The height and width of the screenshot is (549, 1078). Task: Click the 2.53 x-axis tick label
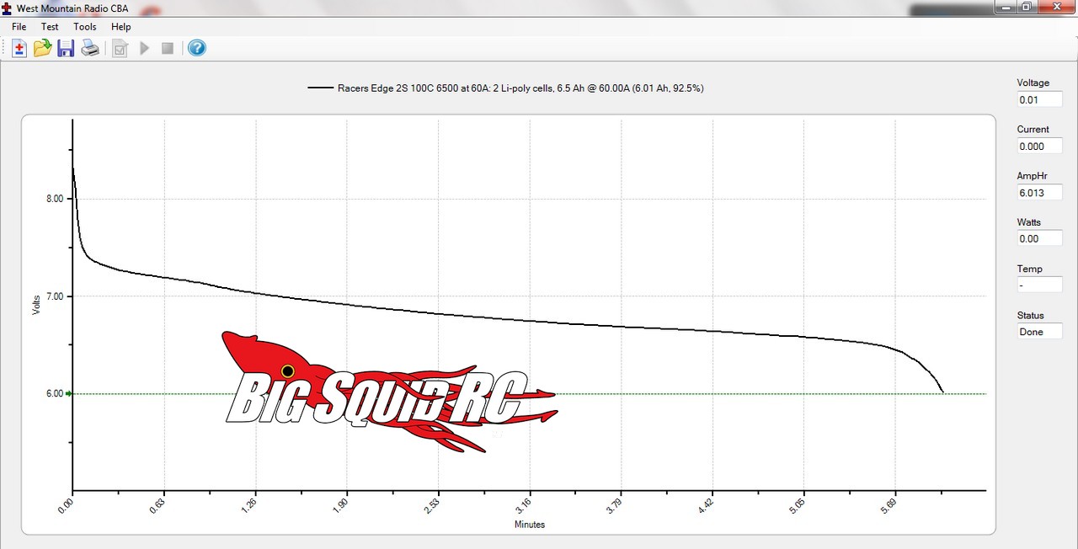click(431, 505)
